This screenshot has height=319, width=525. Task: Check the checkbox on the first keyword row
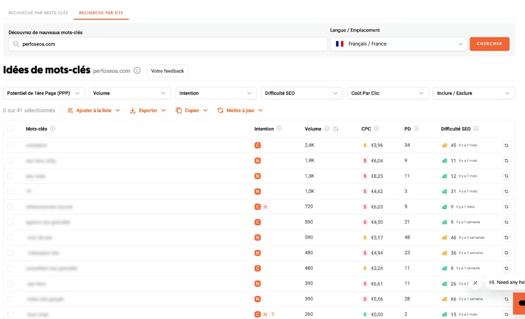point(11,145)
